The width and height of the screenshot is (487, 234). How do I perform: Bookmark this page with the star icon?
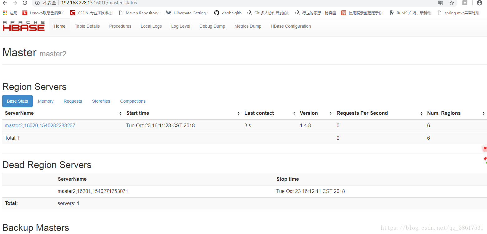coord(452,3)
